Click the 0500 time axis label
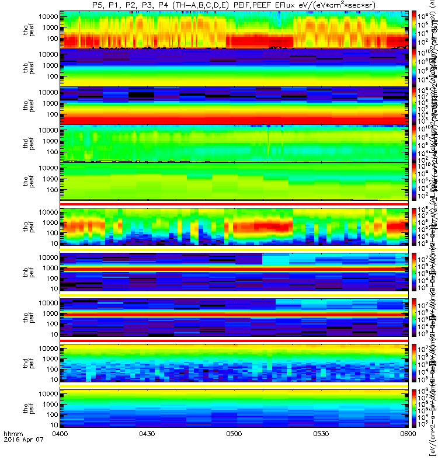 (x=234, y=434)
